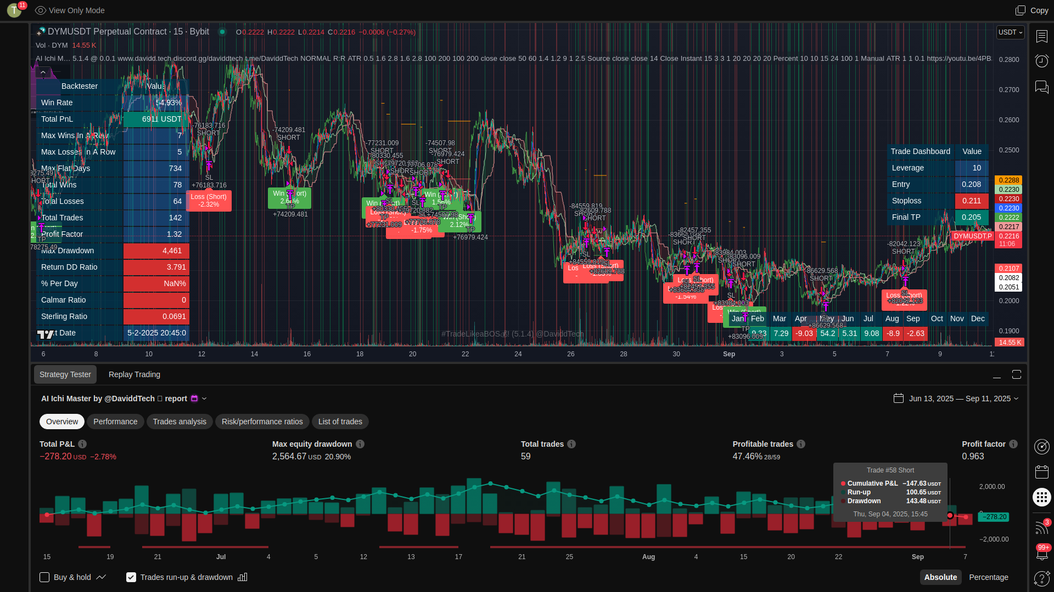1054x592 pixels.
Task: Click the Profit factor info icon
Action: [x=1013, y=444]
